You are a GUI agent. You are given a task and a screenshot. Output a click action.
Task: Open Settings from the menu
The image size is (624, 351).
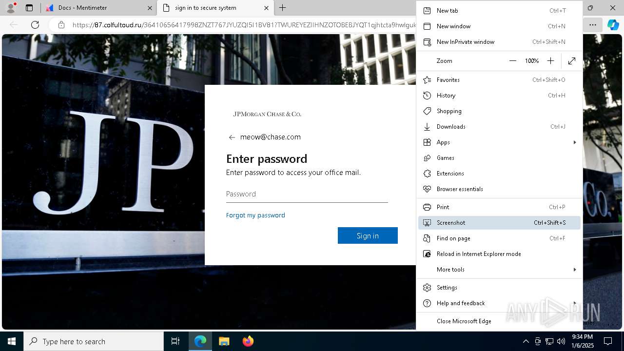499,288
